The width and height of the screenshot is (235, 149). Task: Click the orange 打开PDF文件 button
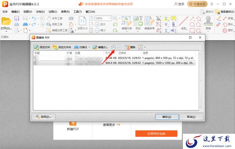[x=156, y=134]
